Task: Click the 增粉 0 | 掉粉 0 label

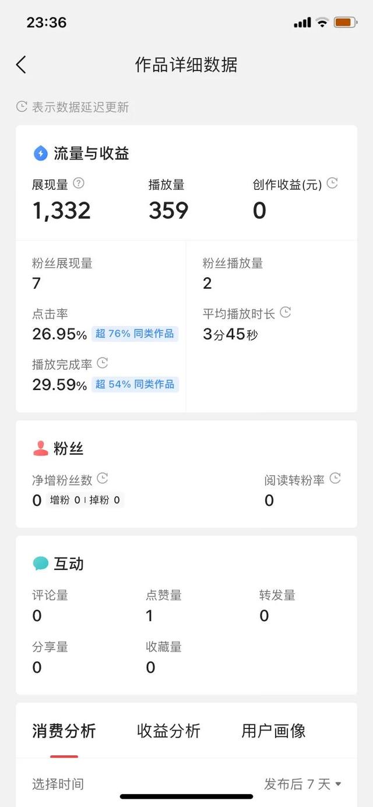Action: pos(85,500)
